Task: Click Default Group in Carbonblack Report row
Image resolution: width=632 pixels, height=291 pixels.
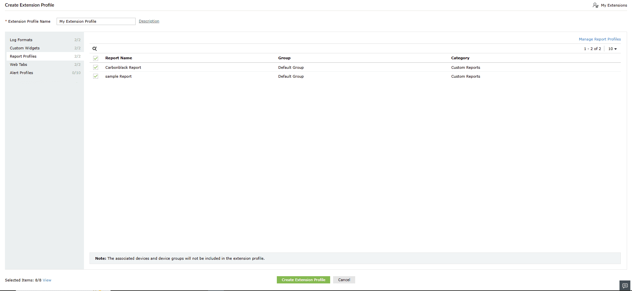Action: click(x=291, y=67)
